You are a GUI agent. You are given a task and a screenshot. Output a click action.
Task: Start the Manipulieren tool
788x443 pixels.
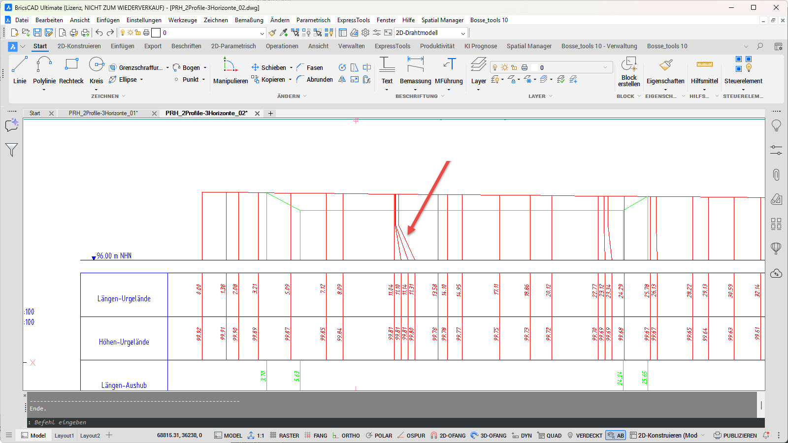click(x=230, y=70)
